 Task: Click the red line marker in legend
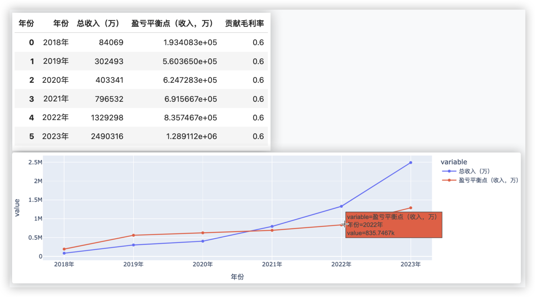coord(449,180)
